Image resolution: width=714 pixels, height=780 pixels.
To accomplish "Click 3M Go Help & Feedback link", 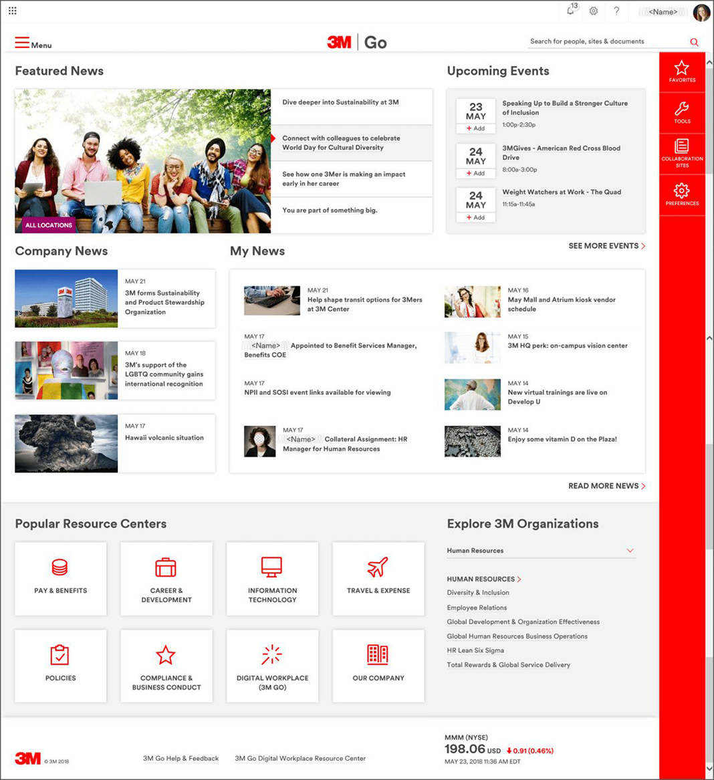I will pyautogui.click(x=181, y=759).
